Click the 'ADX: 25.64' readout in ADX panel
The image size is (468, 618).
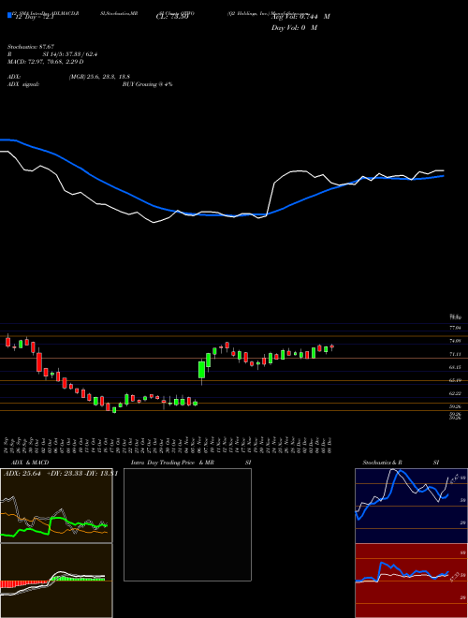point(22,474)
